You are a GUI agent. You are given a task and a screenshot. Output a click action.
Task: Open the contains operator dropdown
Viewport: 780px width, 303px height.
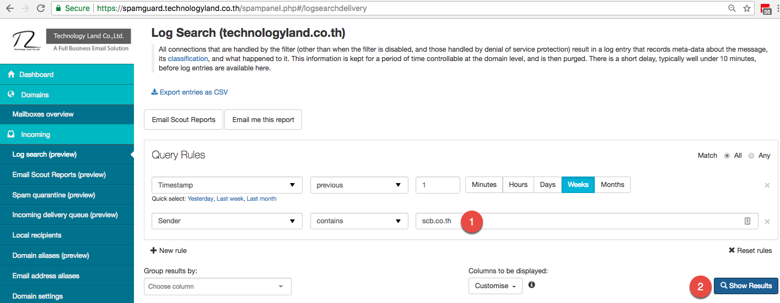pos(359,221)
